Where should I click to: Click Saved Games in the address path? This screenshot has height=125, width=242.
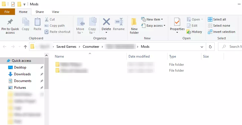[x=66, y=47]
